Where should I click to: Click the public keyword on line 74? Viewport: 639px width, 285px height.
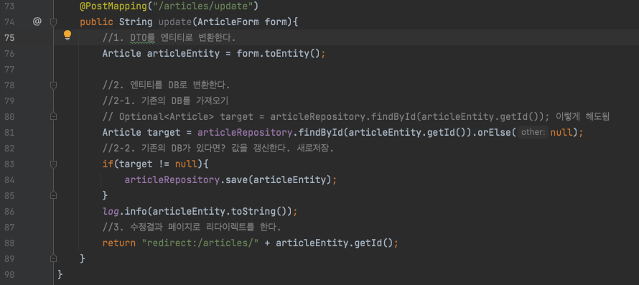(97, 22)
